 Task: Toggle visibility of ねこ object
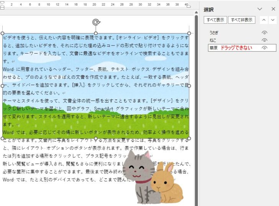pyautogui.click(x=264, y=40)
